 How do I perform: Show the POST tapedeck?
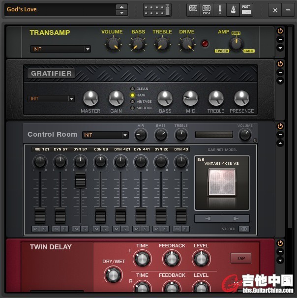click(207, 9)
